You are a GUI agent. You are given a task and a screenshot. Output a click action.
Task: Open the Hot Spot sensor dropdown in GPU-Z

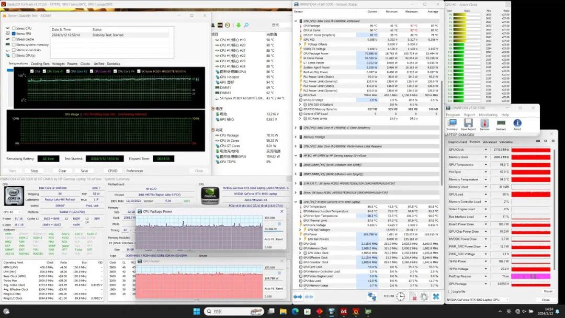pyautogui.click(x=485, y=172)
